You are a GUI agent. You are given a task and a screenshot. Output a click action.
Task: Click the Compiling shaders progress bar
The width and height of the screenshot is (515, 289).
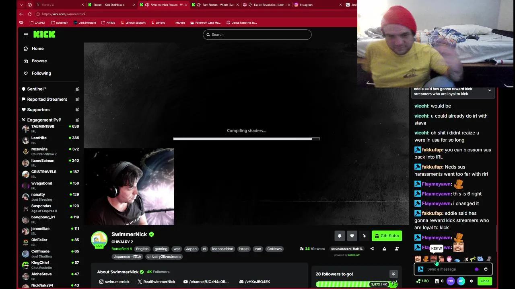246,139
